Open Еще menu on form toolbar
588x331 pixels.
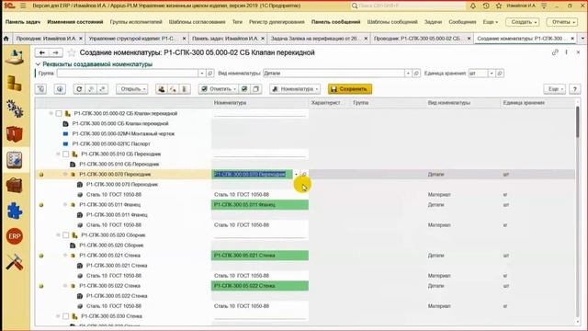555,89
